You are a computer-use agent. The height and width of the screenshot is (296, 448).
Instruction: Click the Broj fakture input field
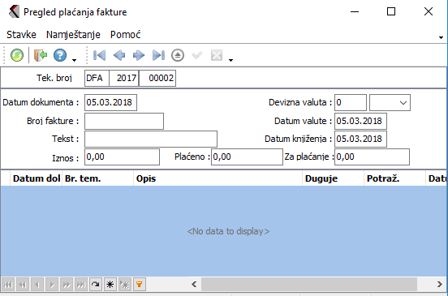pyautogui.click(x=124, y=121)
